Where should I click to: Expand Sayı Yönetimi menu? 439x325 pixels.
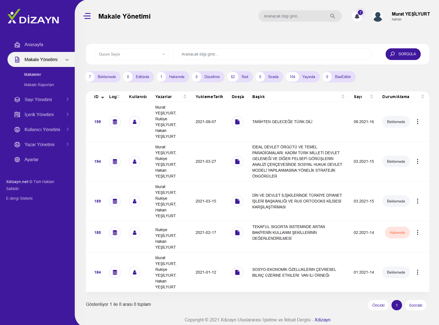(41, 99)
